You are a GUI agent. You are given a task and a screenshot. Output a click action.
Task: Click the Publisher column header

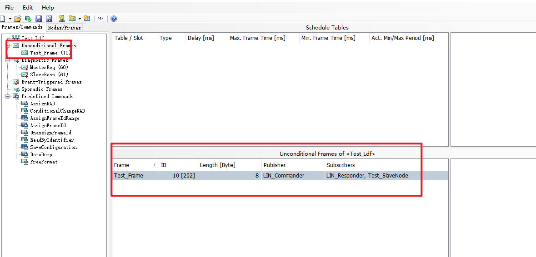[293, 165]
